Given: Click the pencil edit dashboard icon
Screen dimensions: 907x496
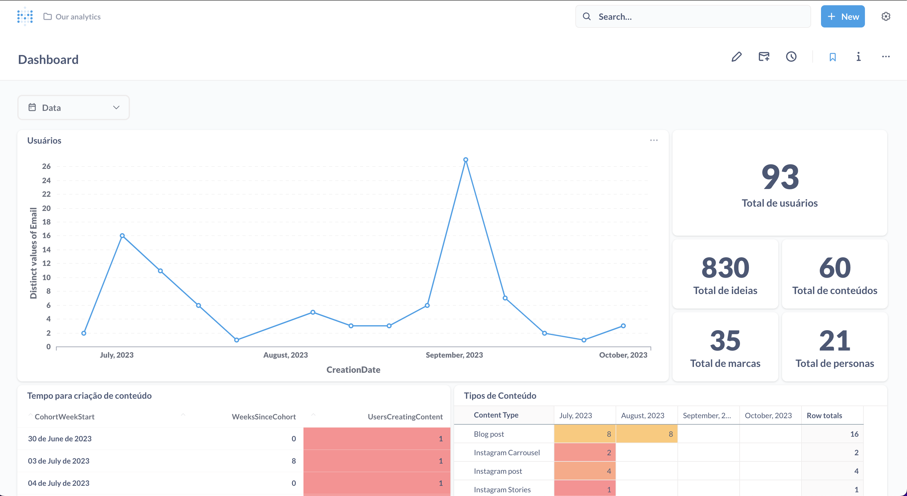Looking at the screenshot, I should click(x=736, y=57).
